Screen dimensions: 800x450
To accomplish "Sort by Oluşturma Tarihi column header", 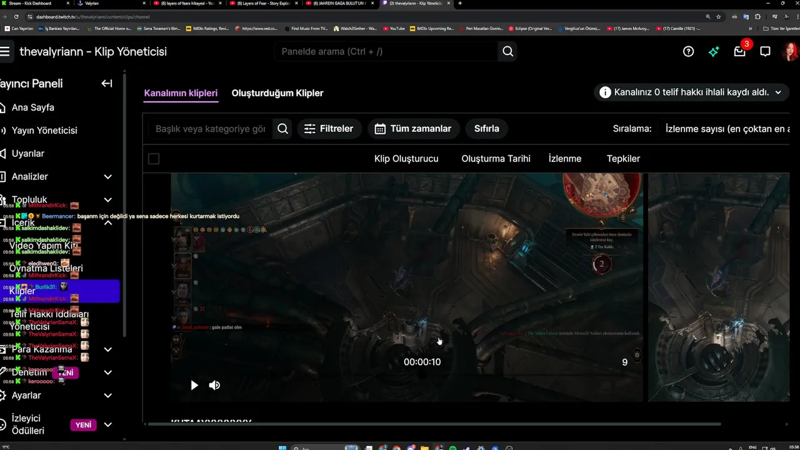I will pyautogui.click(x=496, y=159).
